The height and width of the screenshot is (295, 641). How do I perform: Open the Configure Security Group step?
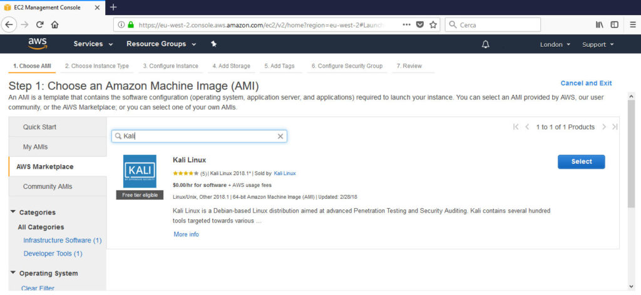coord(347,66)
